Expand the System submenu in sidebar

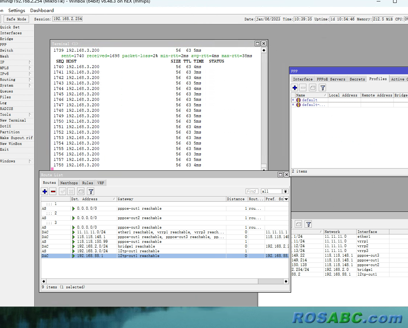[30, 86]
